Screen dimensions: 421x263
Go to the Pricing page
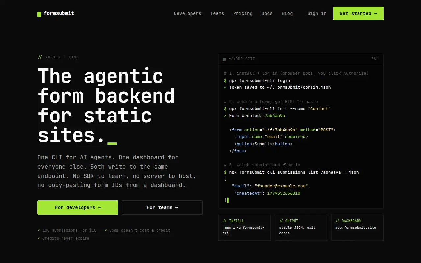click(243, 13)
